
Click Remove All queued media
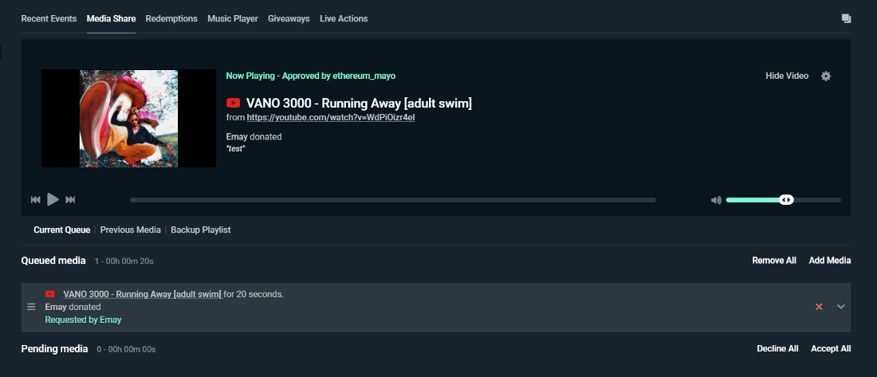click(774, 261)
